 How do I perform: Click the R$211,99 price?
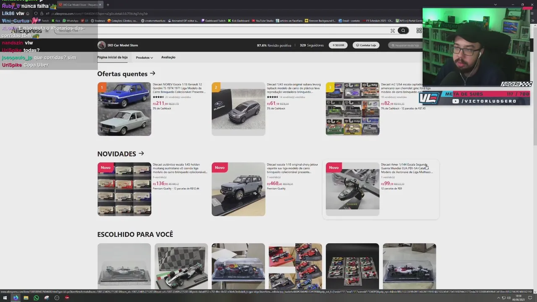(160, 104)
